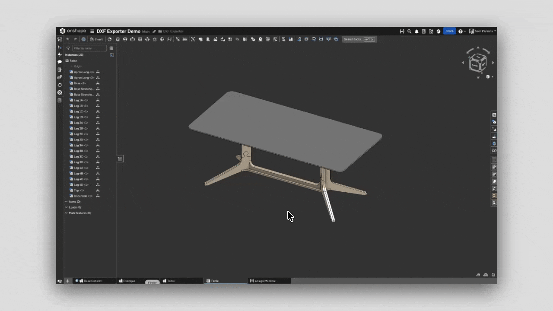
Task: Click the magnifier search icon in the header
Action: pos(409,31)
